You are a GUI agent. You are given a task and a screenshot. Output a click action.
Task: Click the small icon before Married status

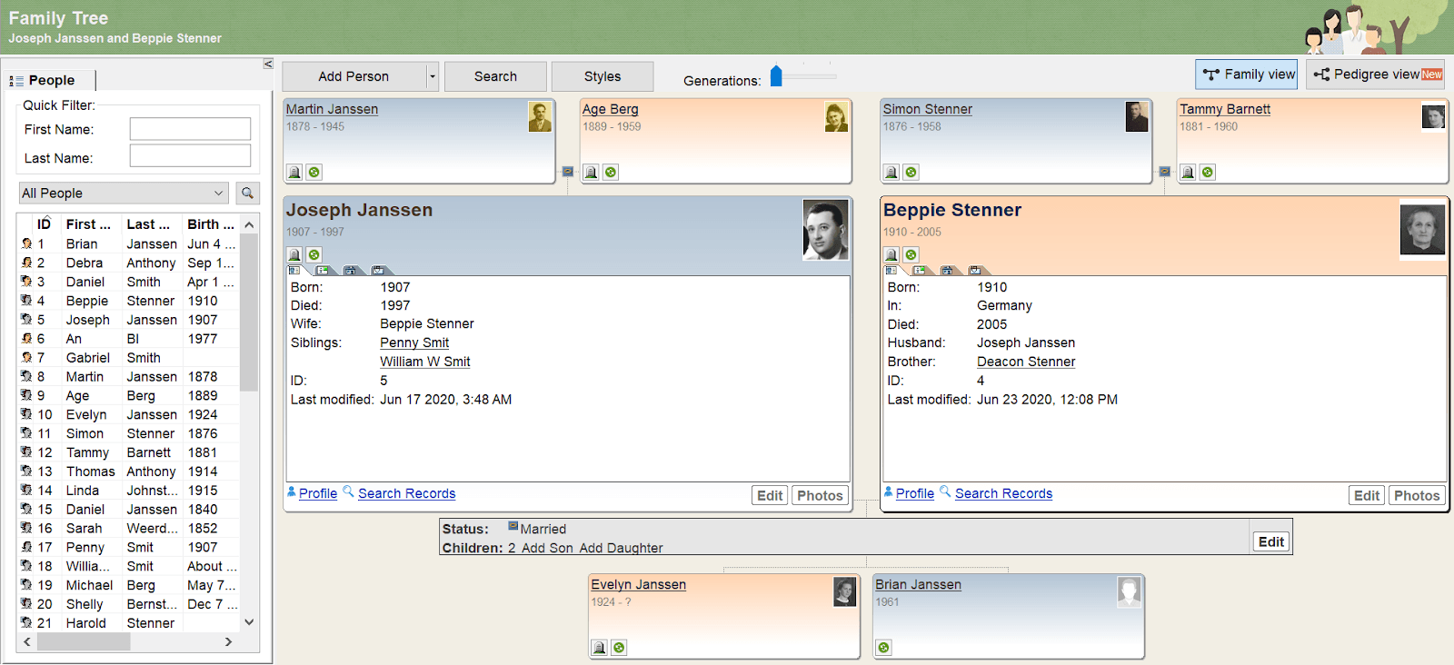click(513, 526)
